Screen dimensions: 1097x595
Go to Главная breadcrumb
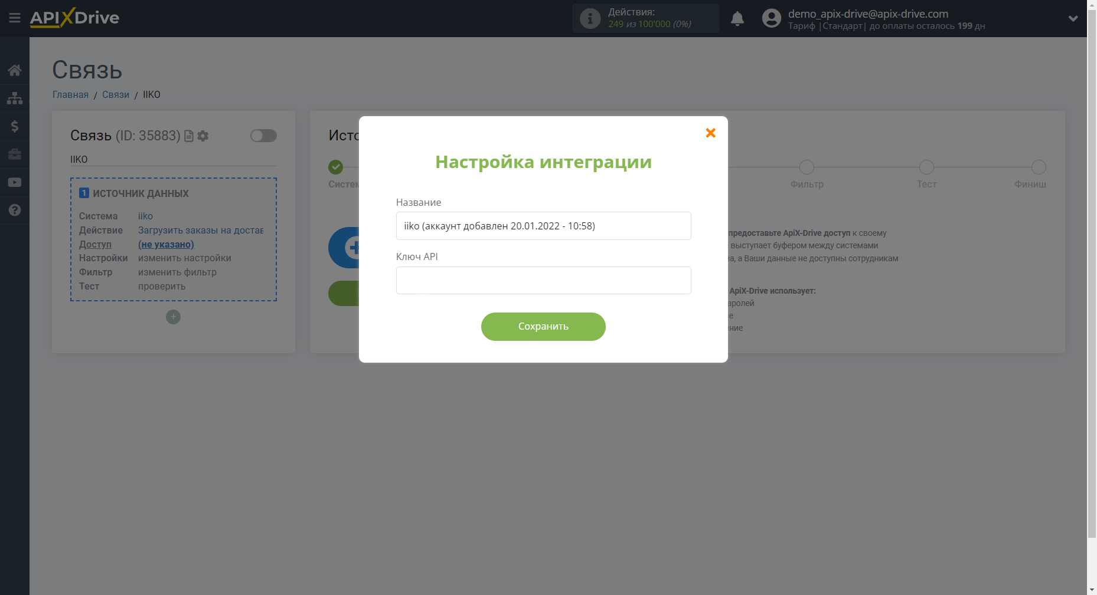click(70, 94)
